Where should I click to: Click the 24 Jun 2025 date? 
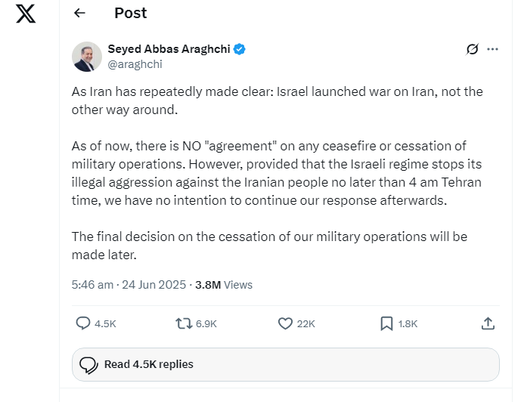point(153,285)
